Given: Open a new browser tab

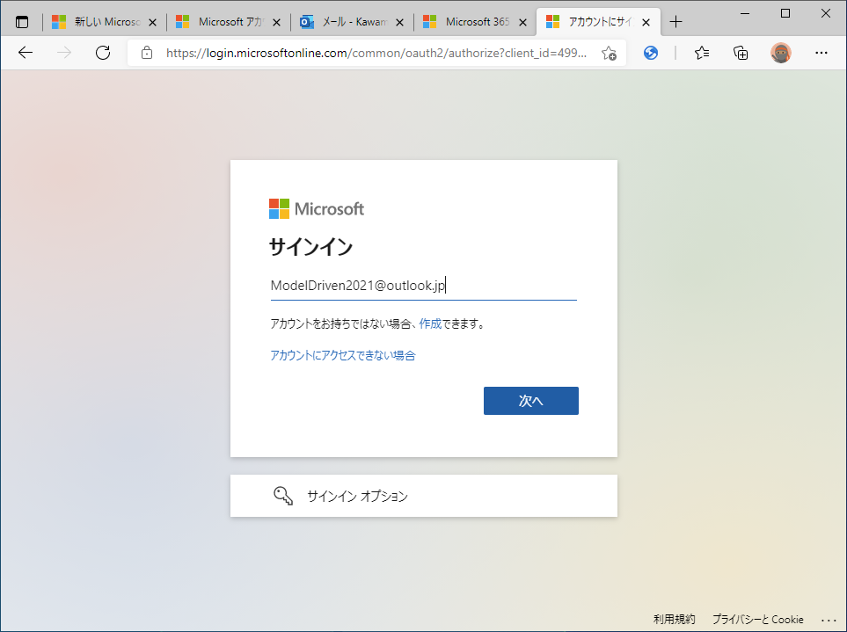Looking at the screenshot, I should click(675, 22).
